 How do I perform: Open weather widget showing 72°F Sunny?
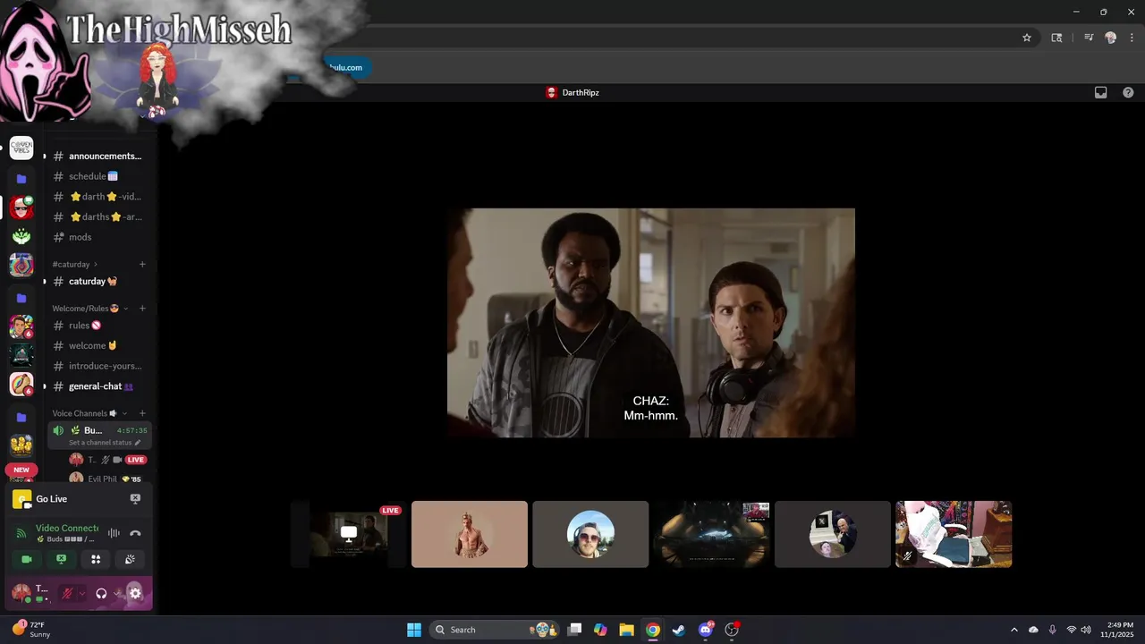[30, 630]
